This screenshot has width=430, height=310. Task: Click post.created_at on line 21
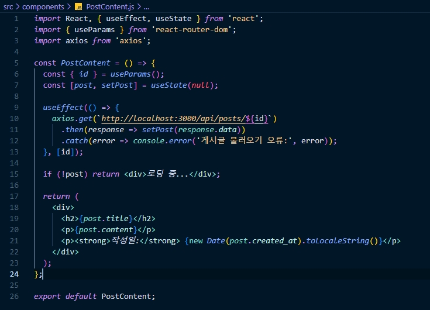pos(263,241)
